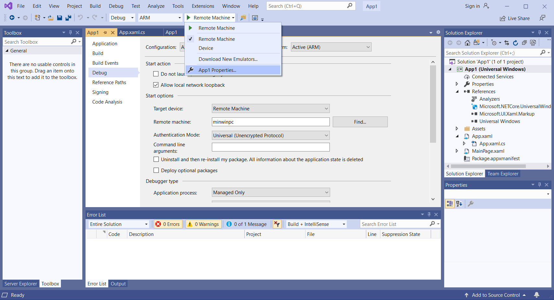Open the feedback icon near Live Share
This screenshot has width=554, height=300.
point(542,18)
